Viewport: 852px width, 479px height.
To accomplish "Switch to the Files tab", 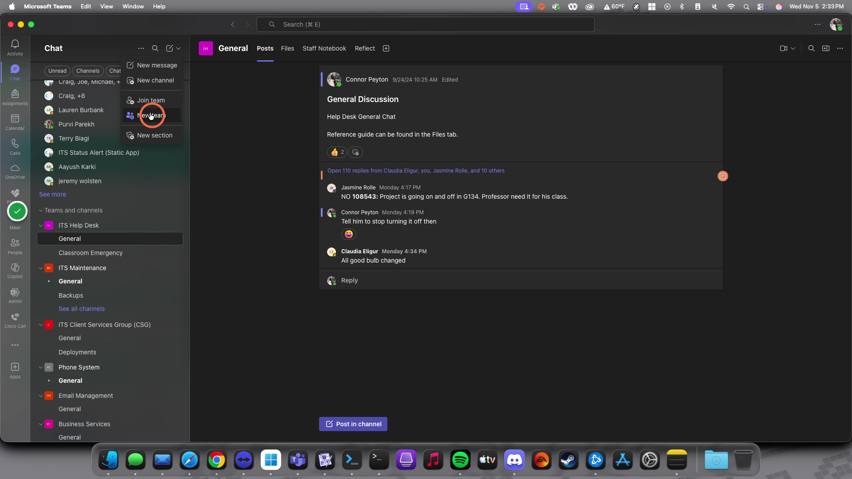I will 287,48.
